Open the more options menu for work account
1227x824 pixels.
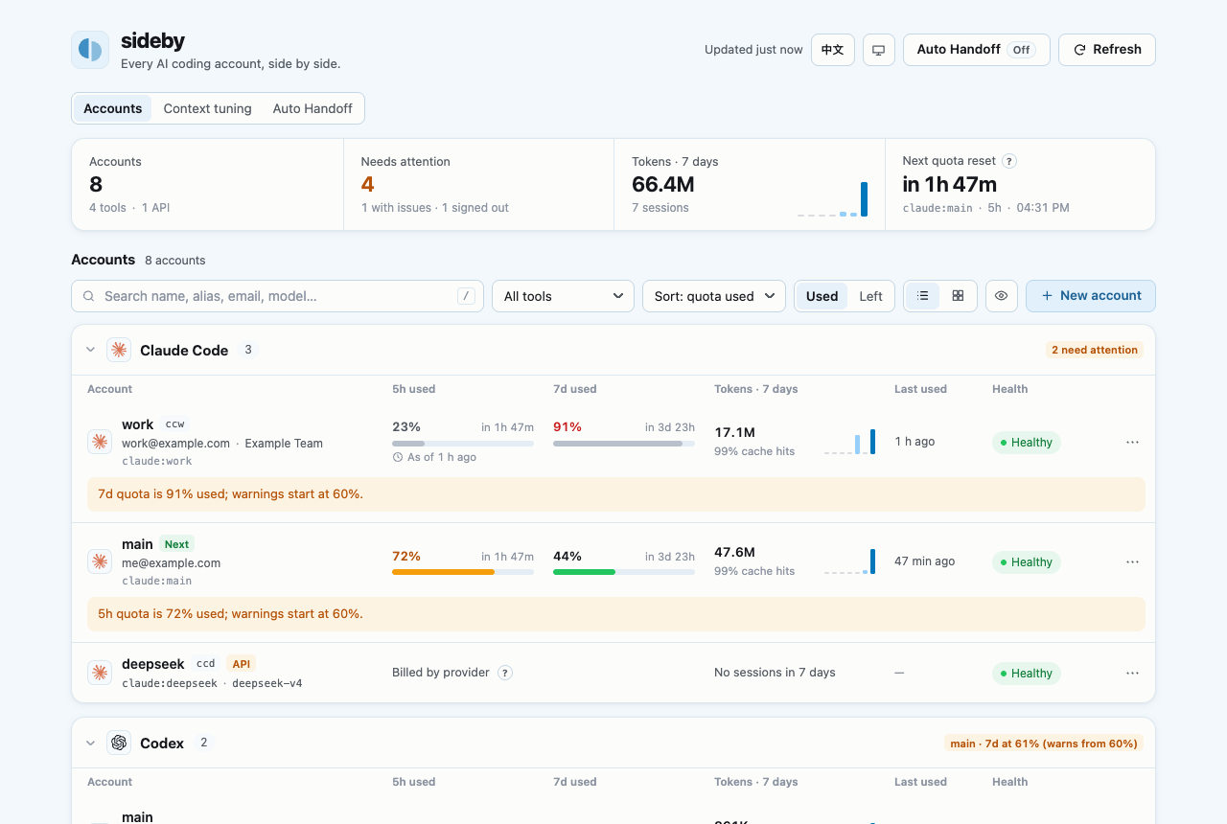click(x=1132, y=442)
